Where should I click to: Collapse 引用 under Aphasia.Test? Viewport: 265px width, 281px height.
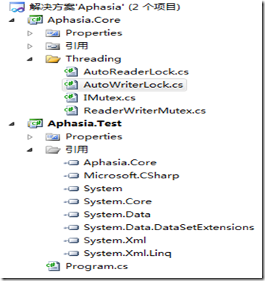30,150
